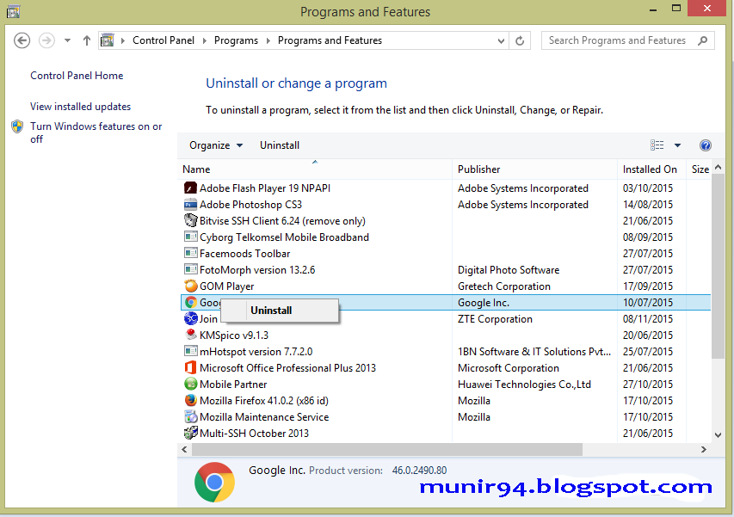Click the 20/06/2015 install date of KMSpico
This screenshot has height=517, width=734.
click(x=648, y=335)
